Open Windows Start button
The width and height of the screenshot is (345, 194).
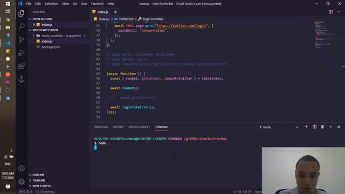click(x=8, y=4)
